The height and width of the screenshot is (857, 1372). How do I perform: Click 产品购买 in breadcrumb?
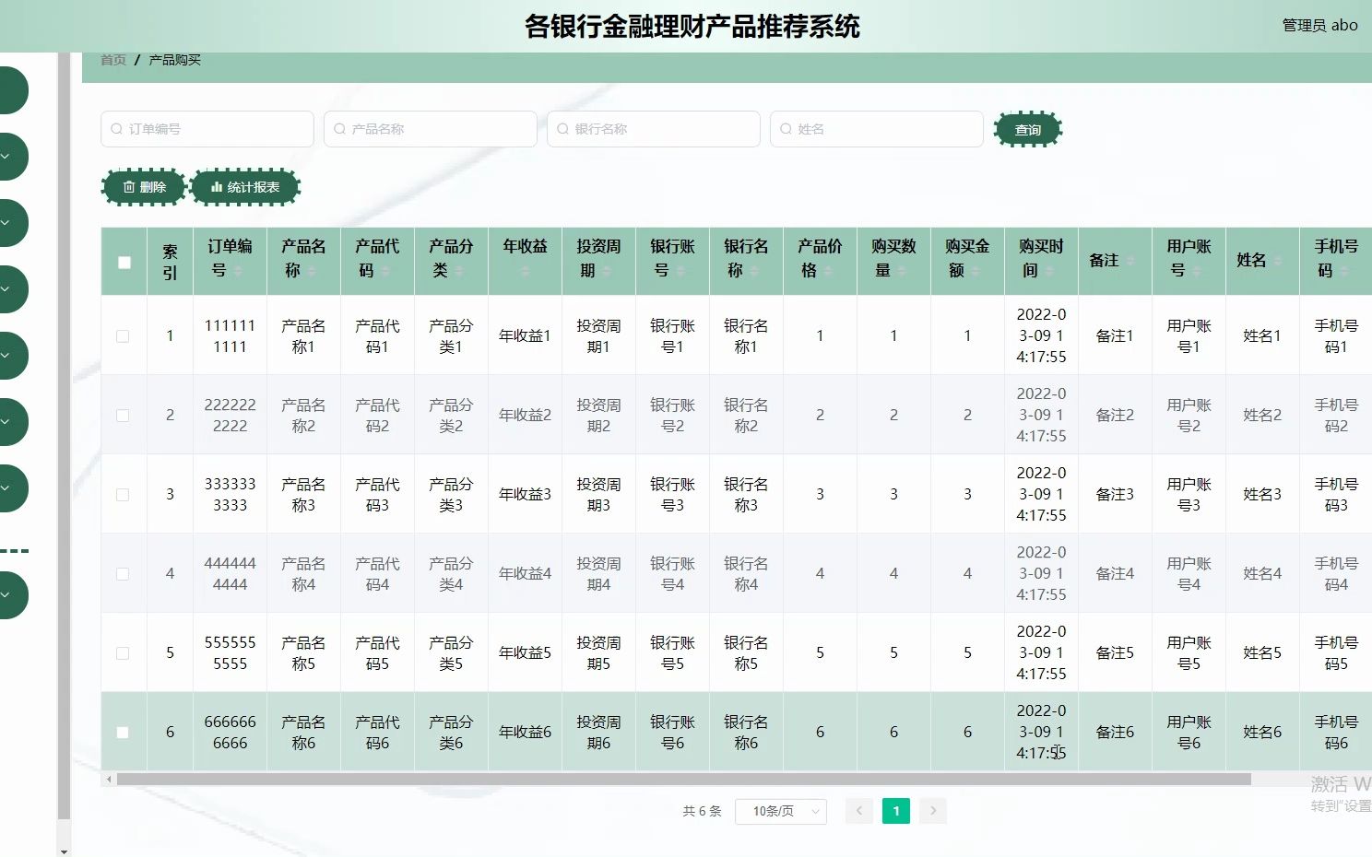pyautogui.click(x=174, y=60)
